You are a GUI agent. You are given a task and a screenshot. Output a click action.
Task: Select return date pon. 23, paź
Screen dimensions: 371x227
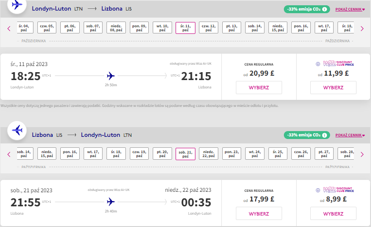coord(231,154)
